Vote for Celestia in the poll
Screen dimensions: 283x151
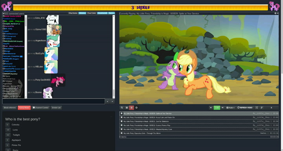7,125
